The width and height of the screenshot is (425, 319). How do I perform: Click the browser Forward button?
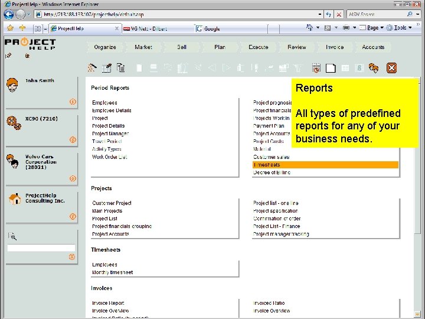tap(21, 14)
